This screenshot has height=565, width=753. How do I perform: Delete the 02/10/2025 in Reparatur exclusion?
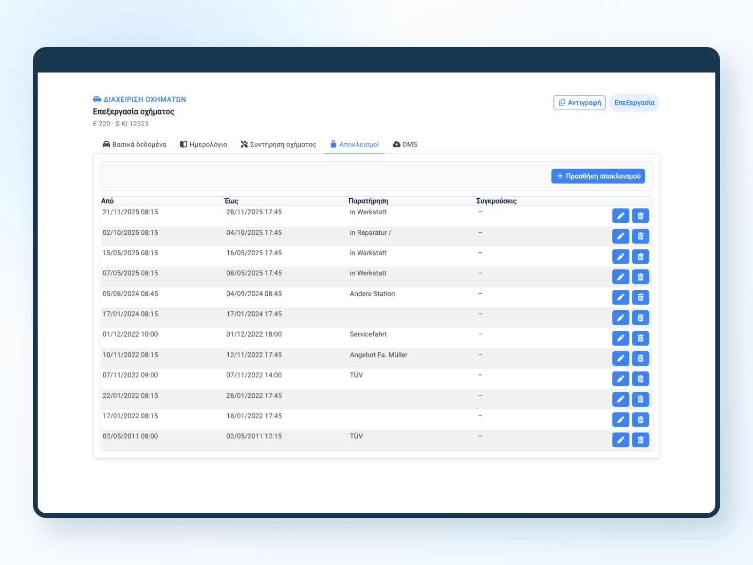(x=641, y=236)
